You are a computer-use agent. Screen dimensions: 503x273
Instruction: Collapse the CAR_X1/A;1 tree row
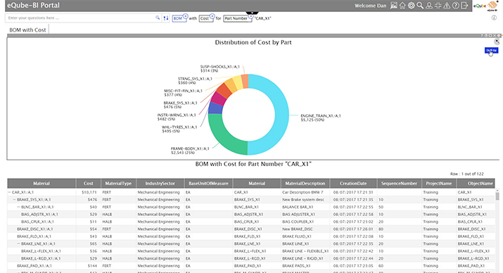tap(10, 193)
